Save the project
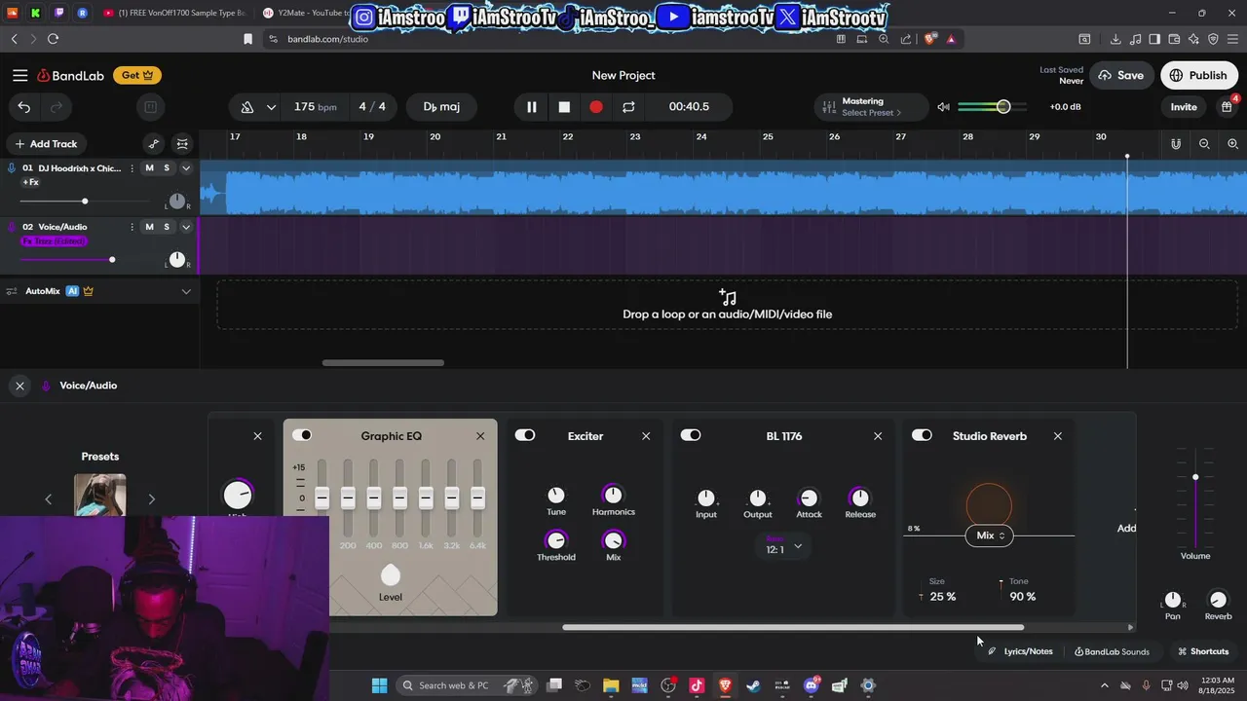 [x=1121, y=75]
